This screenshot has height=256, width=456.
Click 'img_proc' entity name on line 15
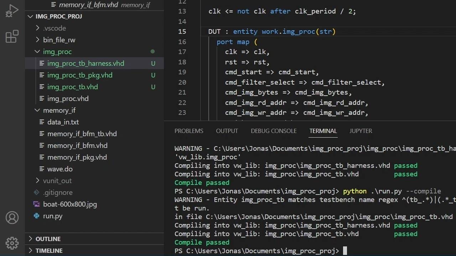(x=299, y=31)
